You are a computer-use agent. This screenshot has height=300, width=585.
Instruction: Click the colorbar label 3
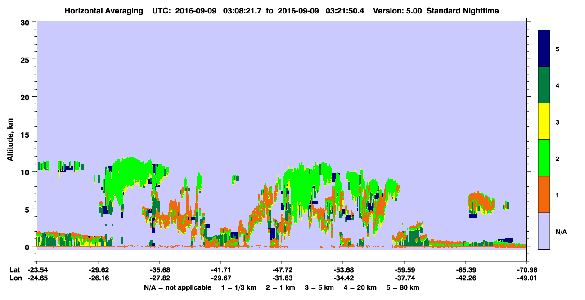click(558, 121)
